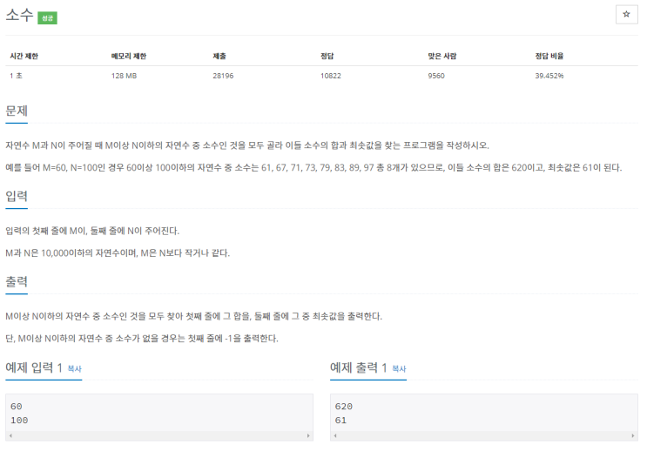Screen dimensions: 647x451
Task: Click the ratio value 39.452%
Action: [549, 76]
